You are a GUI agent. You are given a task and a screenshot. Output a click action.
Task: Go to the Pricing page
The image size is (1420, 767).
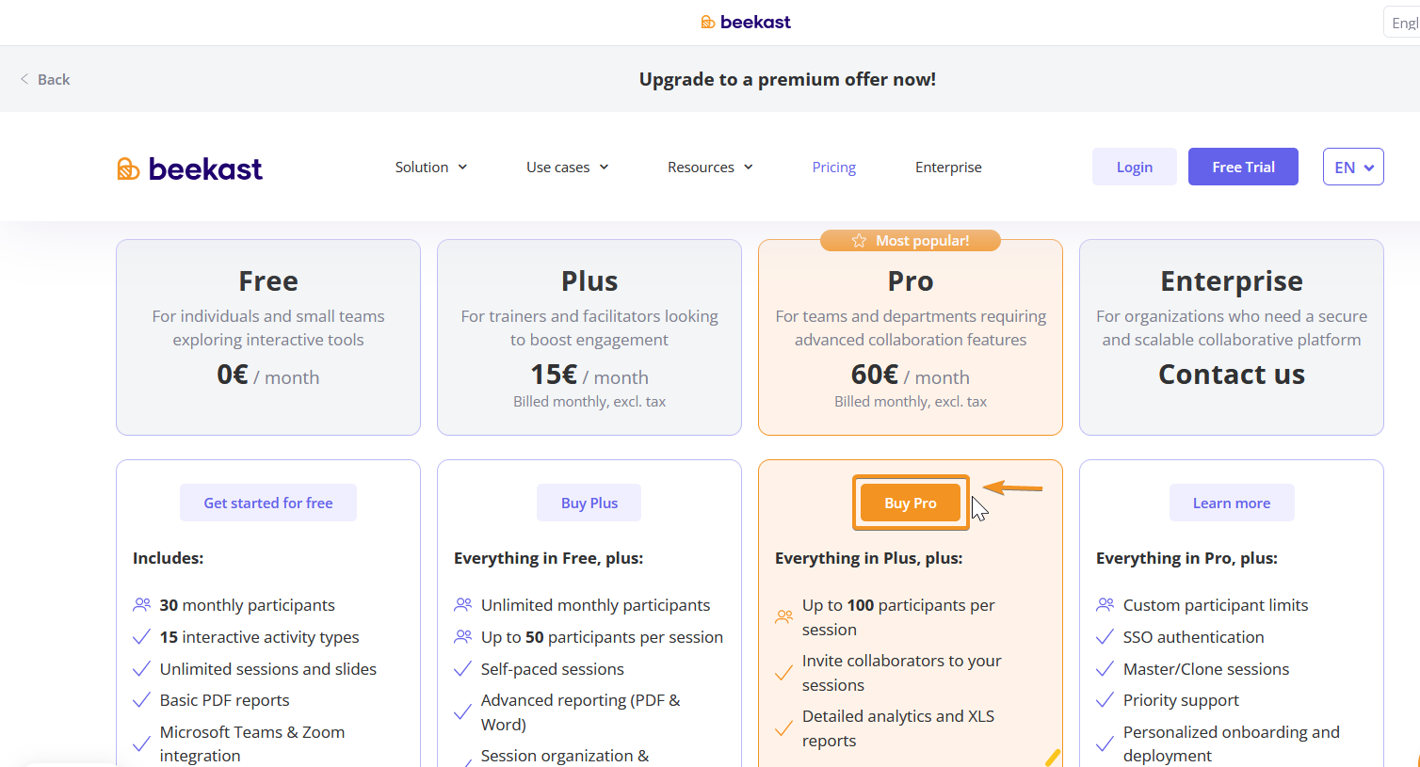click(x=833, y=168)
